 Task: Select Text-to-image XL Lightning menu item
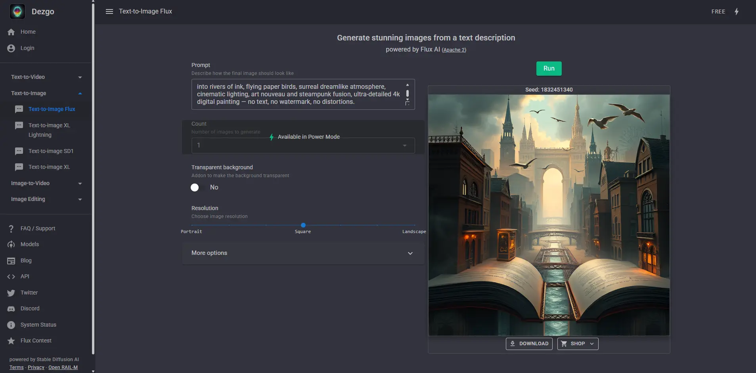49,130
